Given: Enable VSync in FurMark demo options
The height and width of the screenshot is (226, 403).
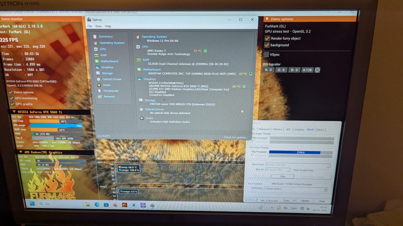Looking at the screenshot, I should (x=266, y=54).
